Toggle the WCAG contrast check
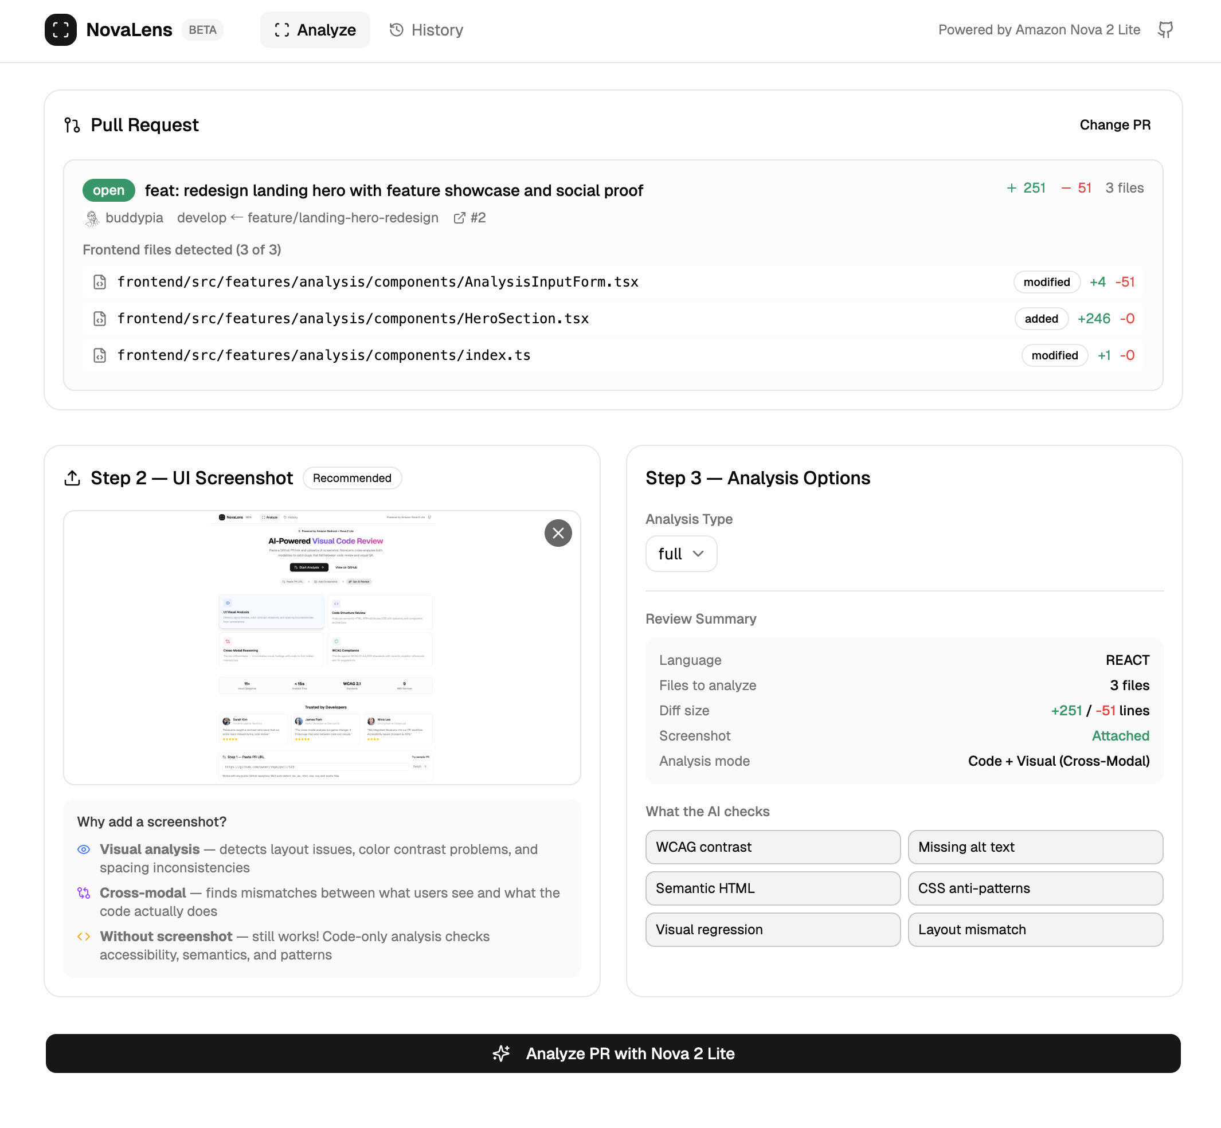This screenshot has height=1128, width=1221. pos(772,847)
